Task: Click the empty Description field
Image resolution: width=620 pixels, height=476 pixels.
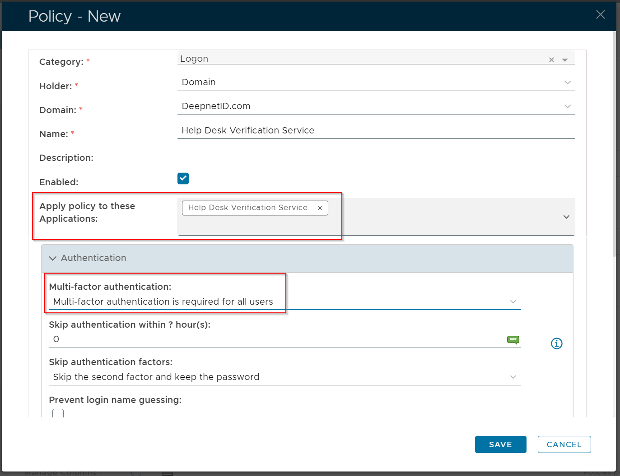Action: [376, 156]
